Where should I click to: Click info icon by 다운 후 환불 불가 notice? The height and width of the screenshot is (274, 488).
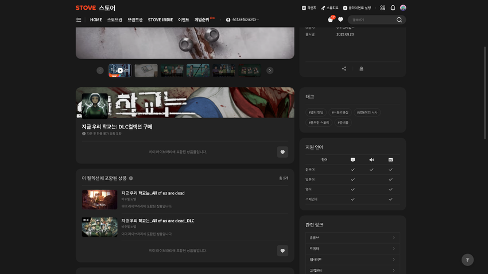pos(84,134)
